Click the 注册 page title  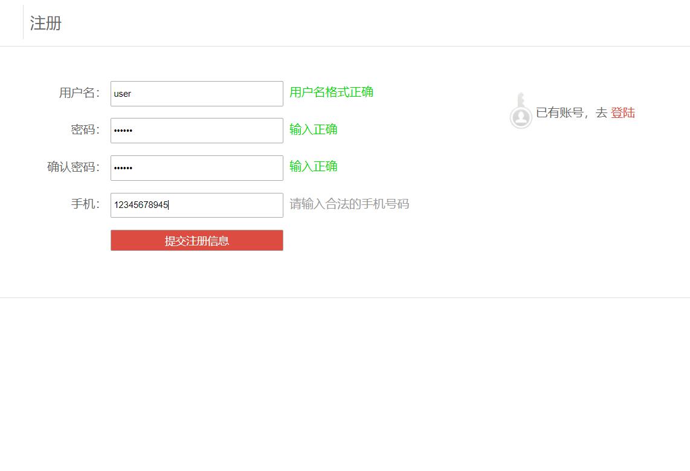tap(45, 23)
